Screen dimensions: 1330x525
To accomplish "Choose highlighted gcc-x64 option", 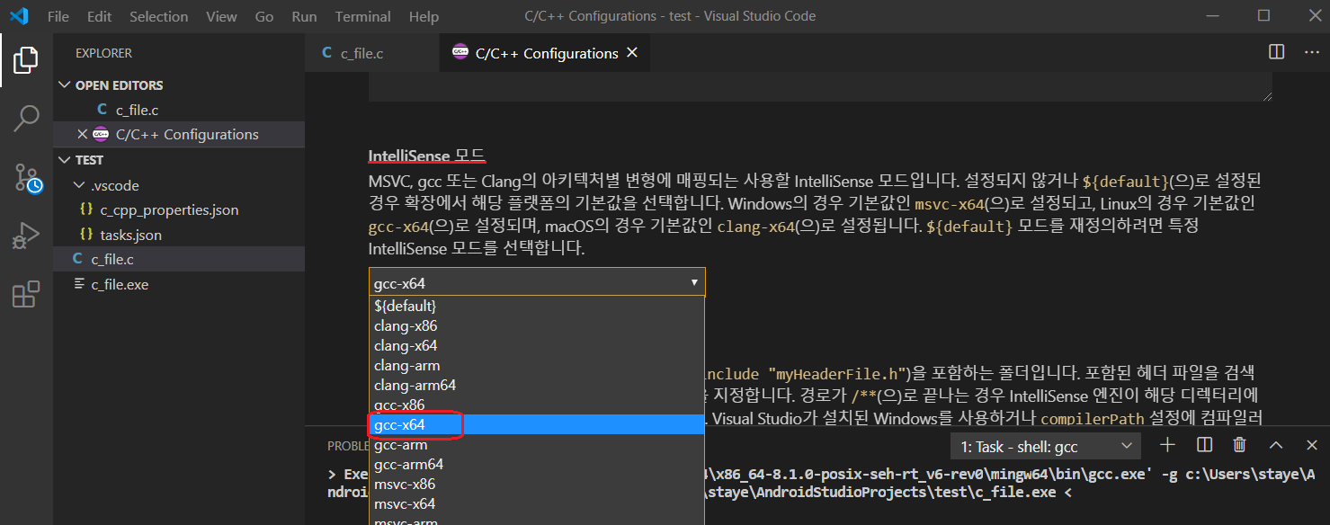I will 537,424.
